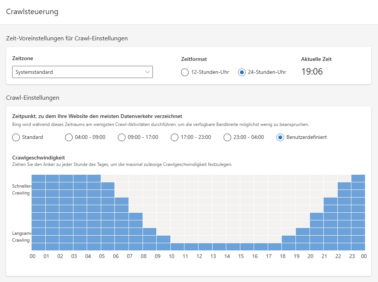Screen dimensions: 378x282
Task: Click the Crawlgeschwindigkeit section label
Action: pos(38,158)
